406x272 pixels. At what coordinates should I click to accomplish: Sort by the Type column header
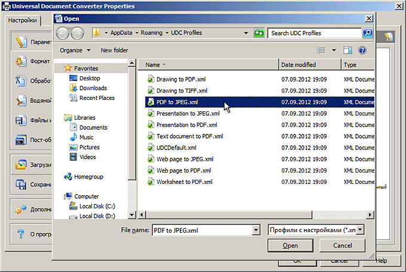click(358, 64)
